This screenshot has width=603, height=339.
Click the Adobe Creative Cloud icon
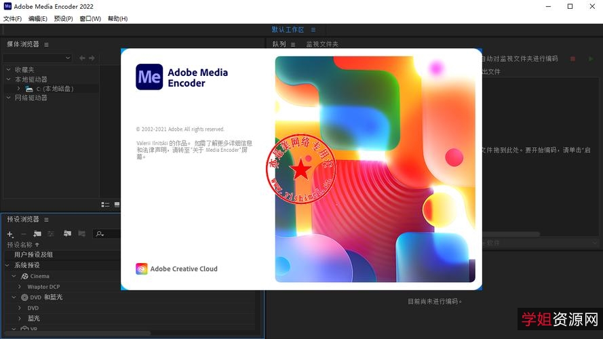142,268
